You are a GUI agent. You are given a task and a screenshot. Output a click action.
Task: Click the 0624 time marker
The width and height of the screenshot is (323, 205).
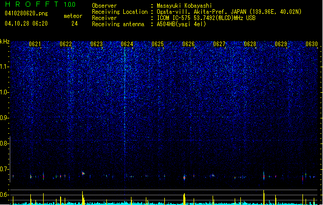(x=127, y=44)
